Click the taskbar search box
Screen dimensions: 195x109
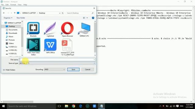[31, 106]
